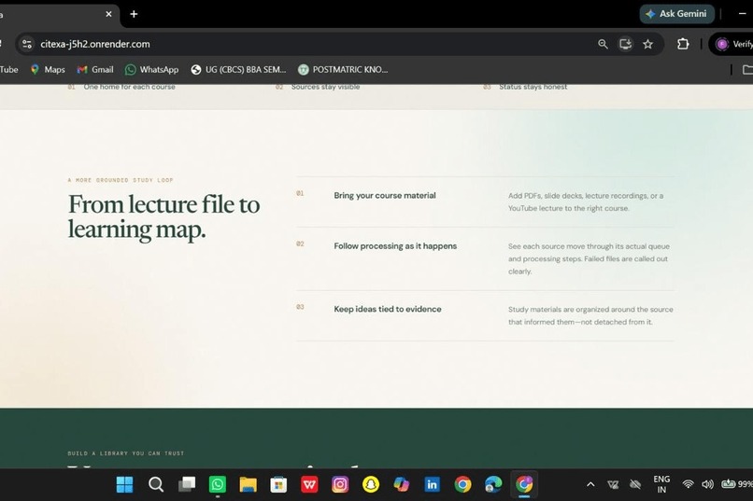Select the text Follow processing as it happens
Viewport: 753px width, 501px height.
pos(395,246)
